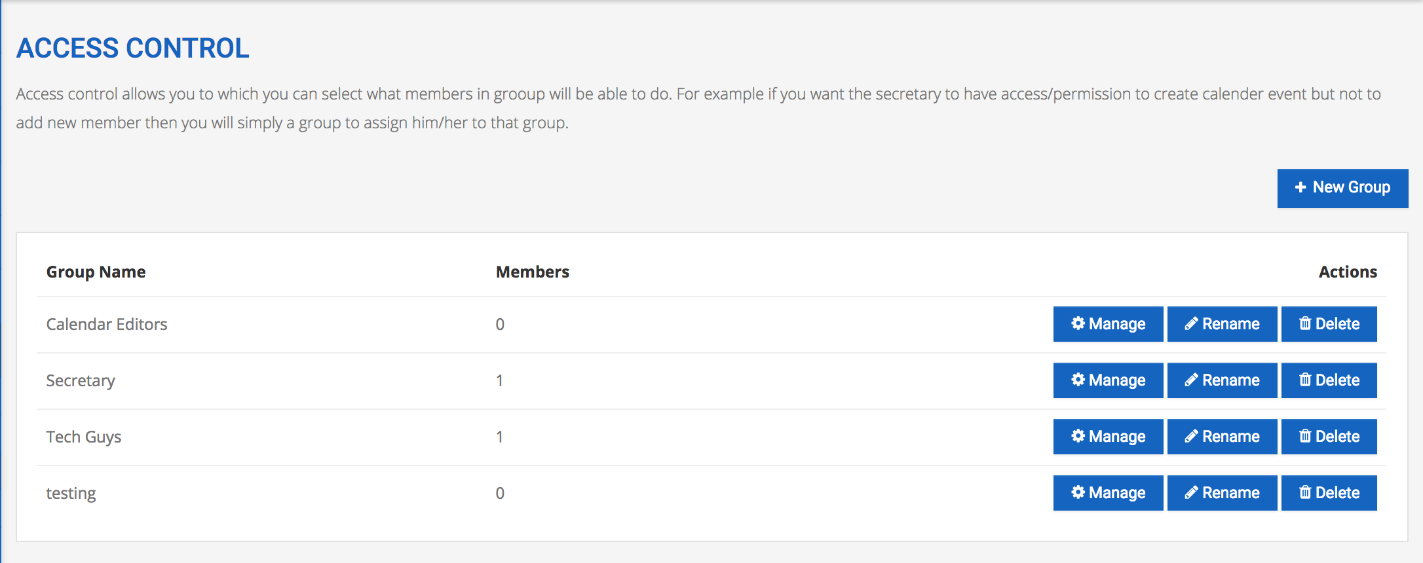This screenshot has height=563, width=1423.
Task: Rename the Calendar Editors group
Action: 1222,324
